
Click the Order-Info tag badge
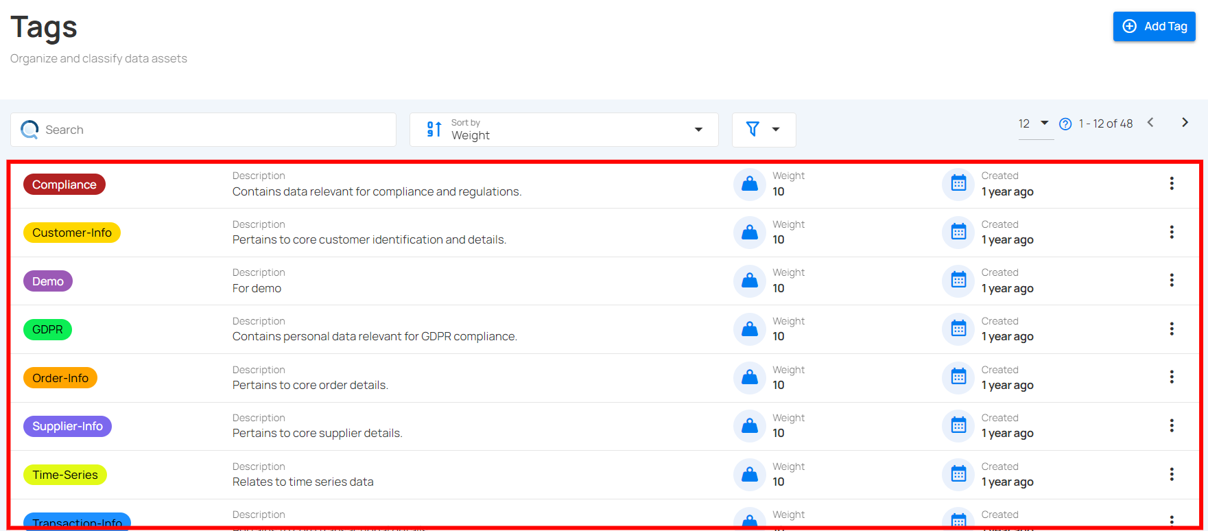point(60,378)
